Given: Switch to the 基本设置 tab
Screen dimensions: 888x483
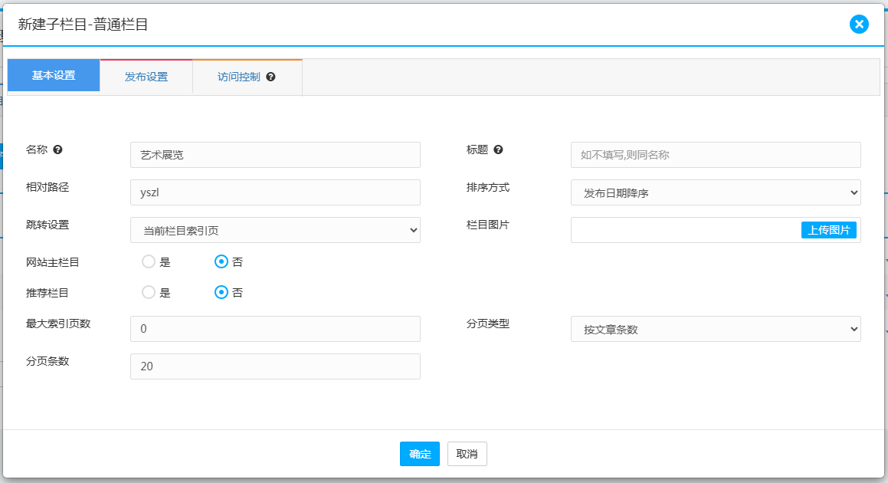Looking at the screenshot, I should 54,76.
